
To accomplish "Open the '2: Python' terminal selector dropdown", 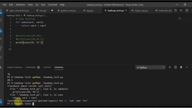I will coord(150,67).
